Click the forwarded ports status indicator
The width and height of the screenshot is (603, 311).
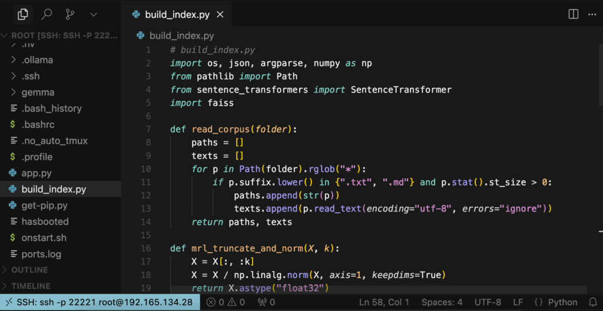point(266,302)
